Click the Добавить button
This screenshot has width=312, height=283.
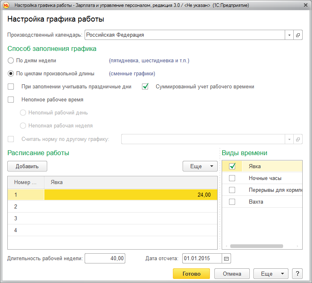click(27, 166)
